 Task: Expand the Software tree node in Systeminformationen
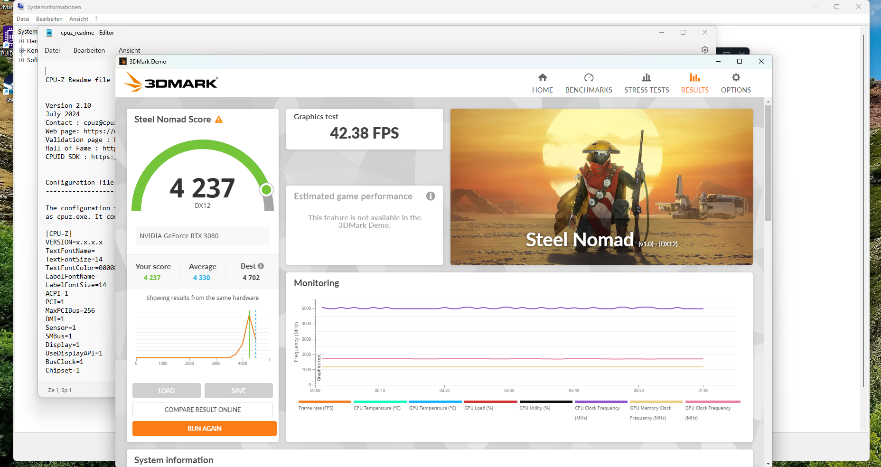21,60
